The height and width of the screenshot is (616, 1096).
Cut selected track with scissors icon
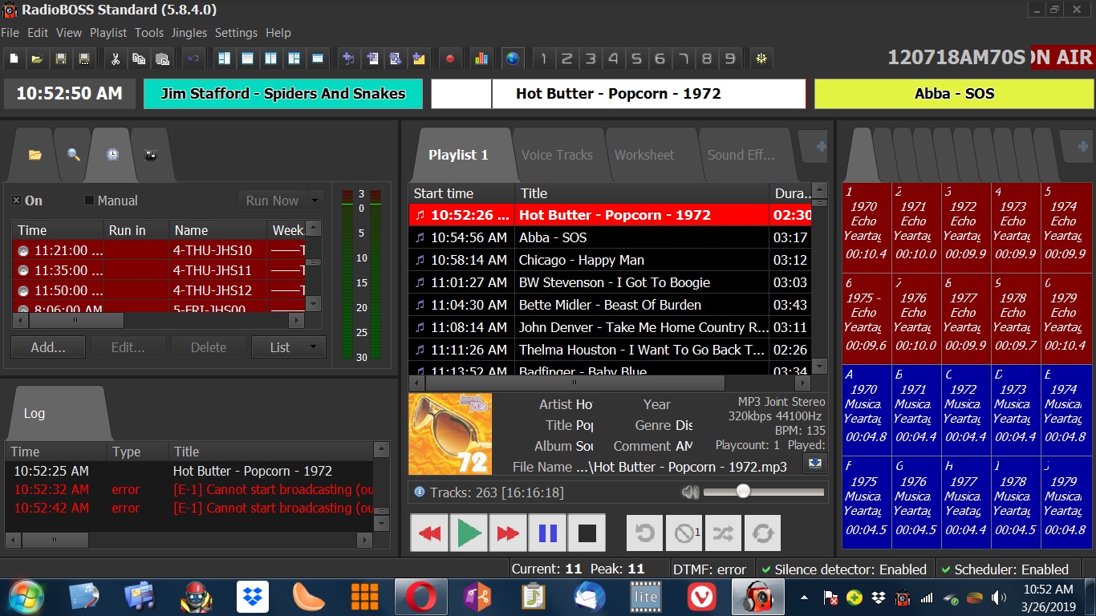(116, 59)
